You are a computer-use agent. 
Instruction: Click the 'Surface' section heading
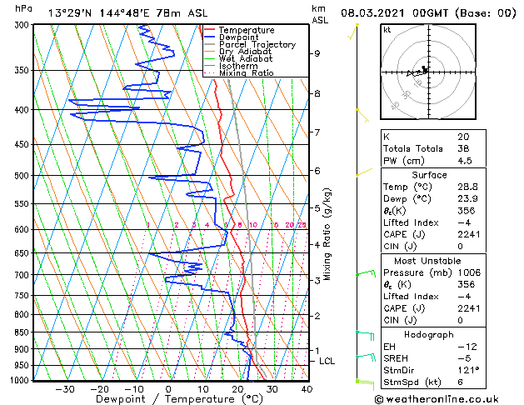click(x=429, y=175)
